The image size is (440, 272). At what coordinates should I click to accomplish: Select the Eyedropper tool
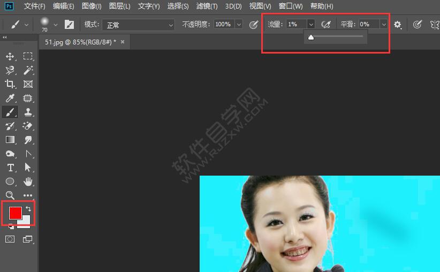10,98
